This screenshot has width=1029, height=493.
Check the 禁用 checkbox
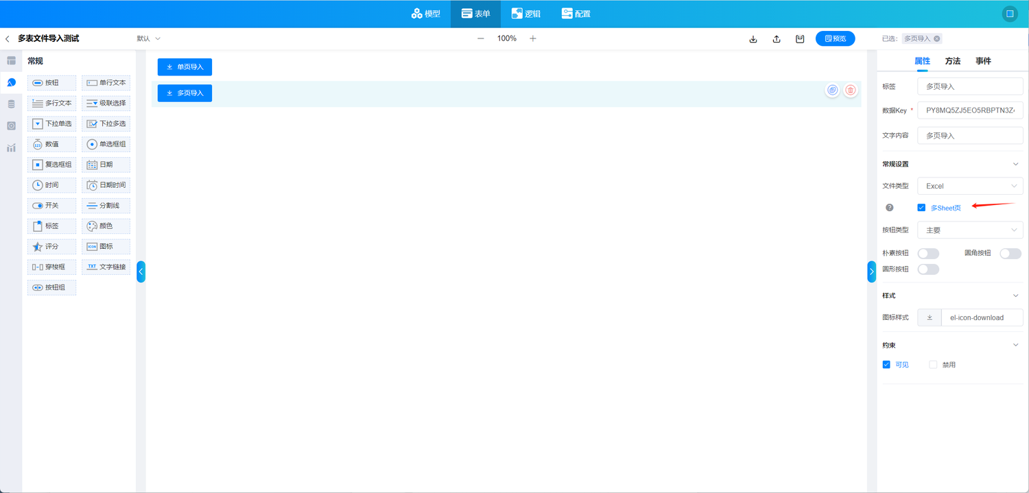(x=933, y=365)
